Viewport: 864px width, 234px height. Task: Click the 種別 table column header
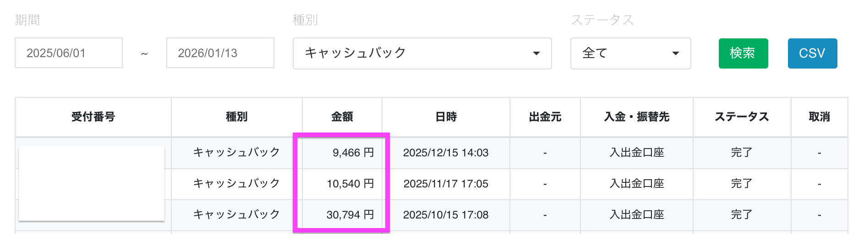pos(236,117)
